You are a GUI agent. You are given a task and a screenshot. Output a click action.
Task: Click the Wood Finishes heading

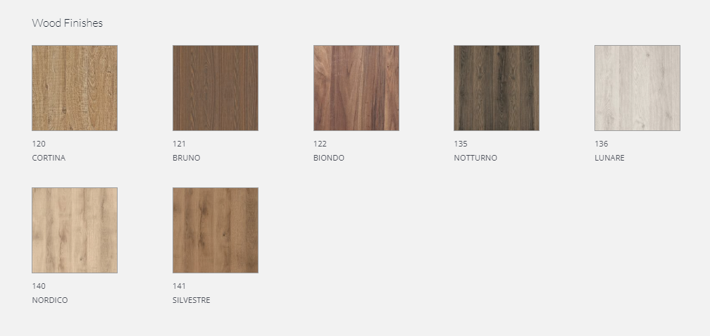(68, 23)
